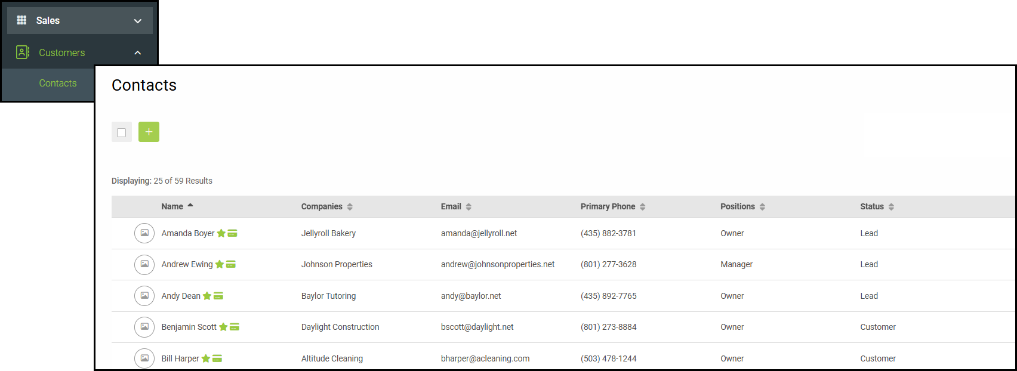Collapse the Customers menu chevron
The width and height of the screenshot is (1017, 371).
138,52
